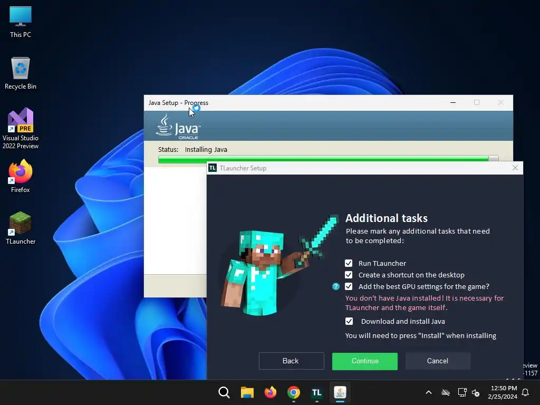Image resolution: width=540 pixels, height=405 pixels.
Task: Click the Status: Installing Java text
Action: click(x=192, y=149)
